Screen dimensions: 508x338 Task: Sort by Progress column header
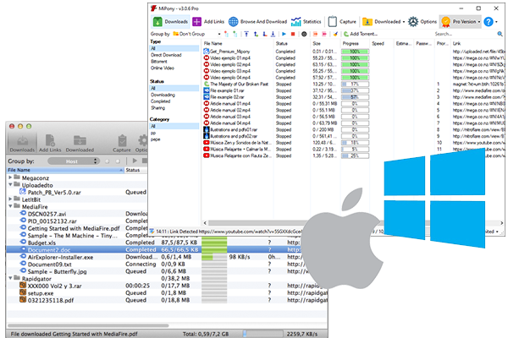point(351,43)
